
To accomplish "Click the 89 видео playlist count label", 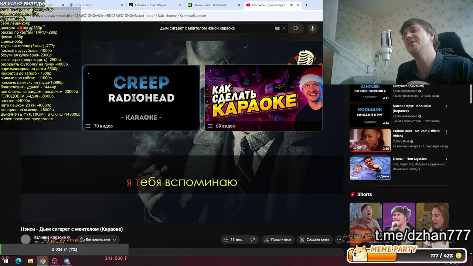I will (225, 126).
